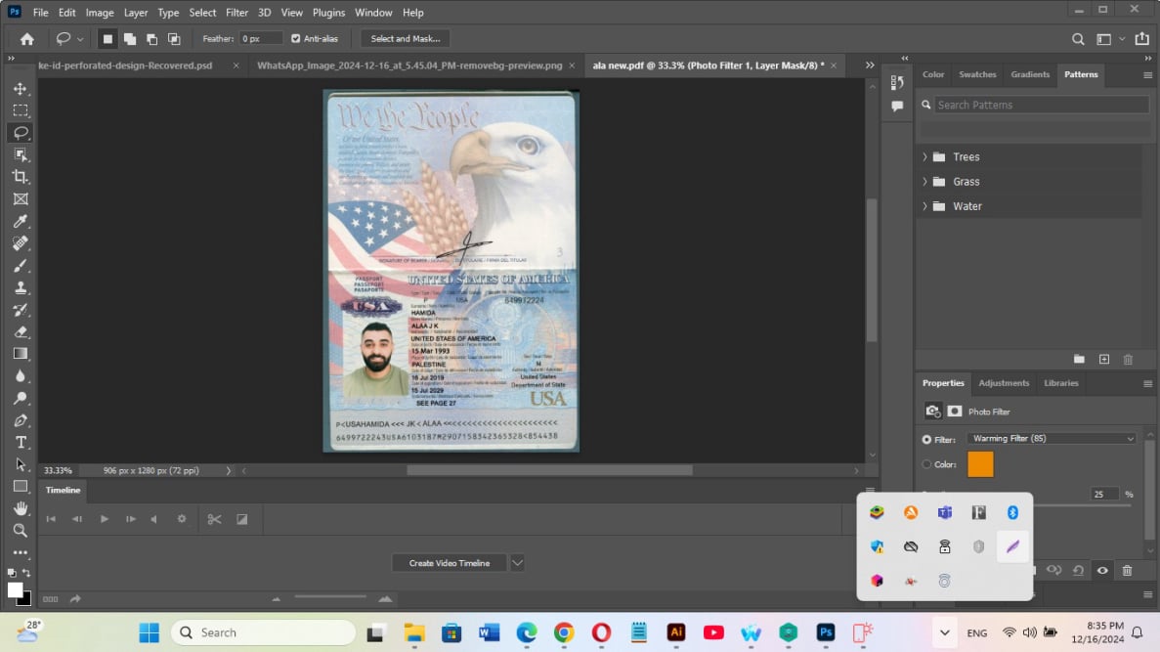The width and height of the screenshot is (1160, 652).
Task: Select the Hand tool
Action: (21, 508)
